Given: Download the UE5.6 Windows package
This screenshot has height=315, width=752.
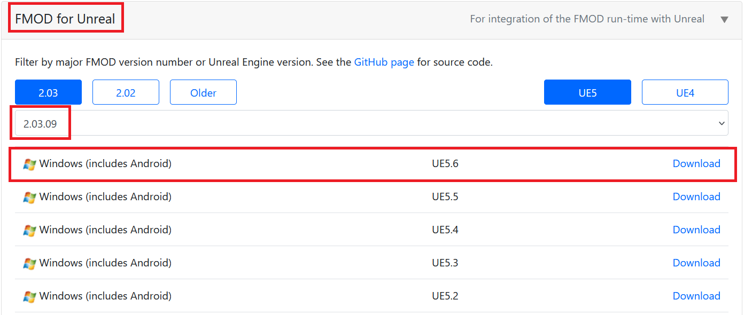Looking at the screenshot, I should pos(696,163).
